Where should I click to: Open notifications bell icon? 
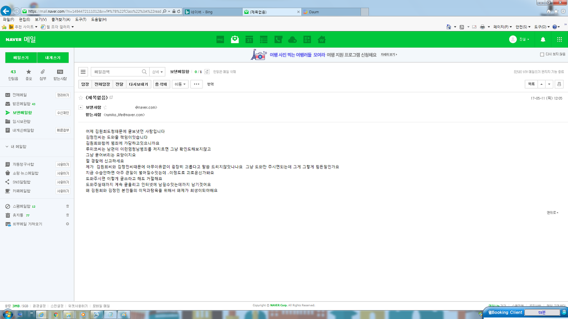point(542,39)
